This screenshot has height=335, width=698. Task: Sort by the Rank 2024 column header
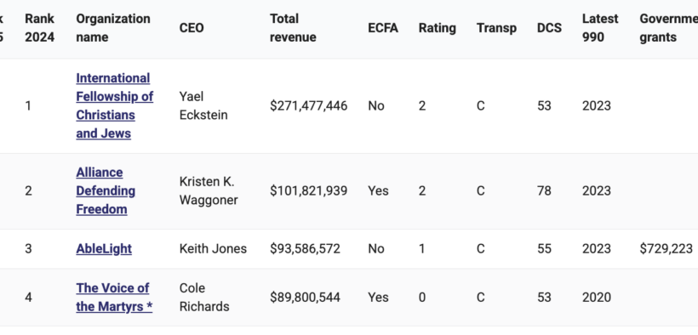(x=40, y=28)
